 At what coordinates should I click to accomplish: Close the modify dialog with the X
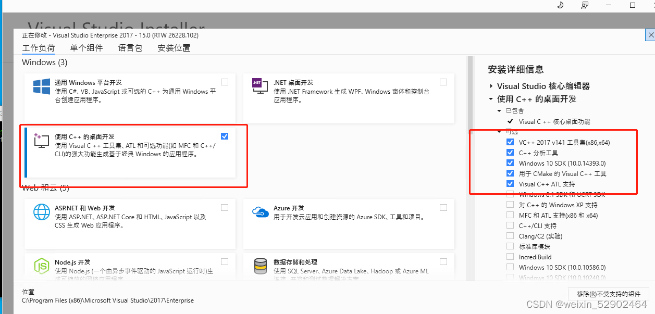click(x=650, y=35)
